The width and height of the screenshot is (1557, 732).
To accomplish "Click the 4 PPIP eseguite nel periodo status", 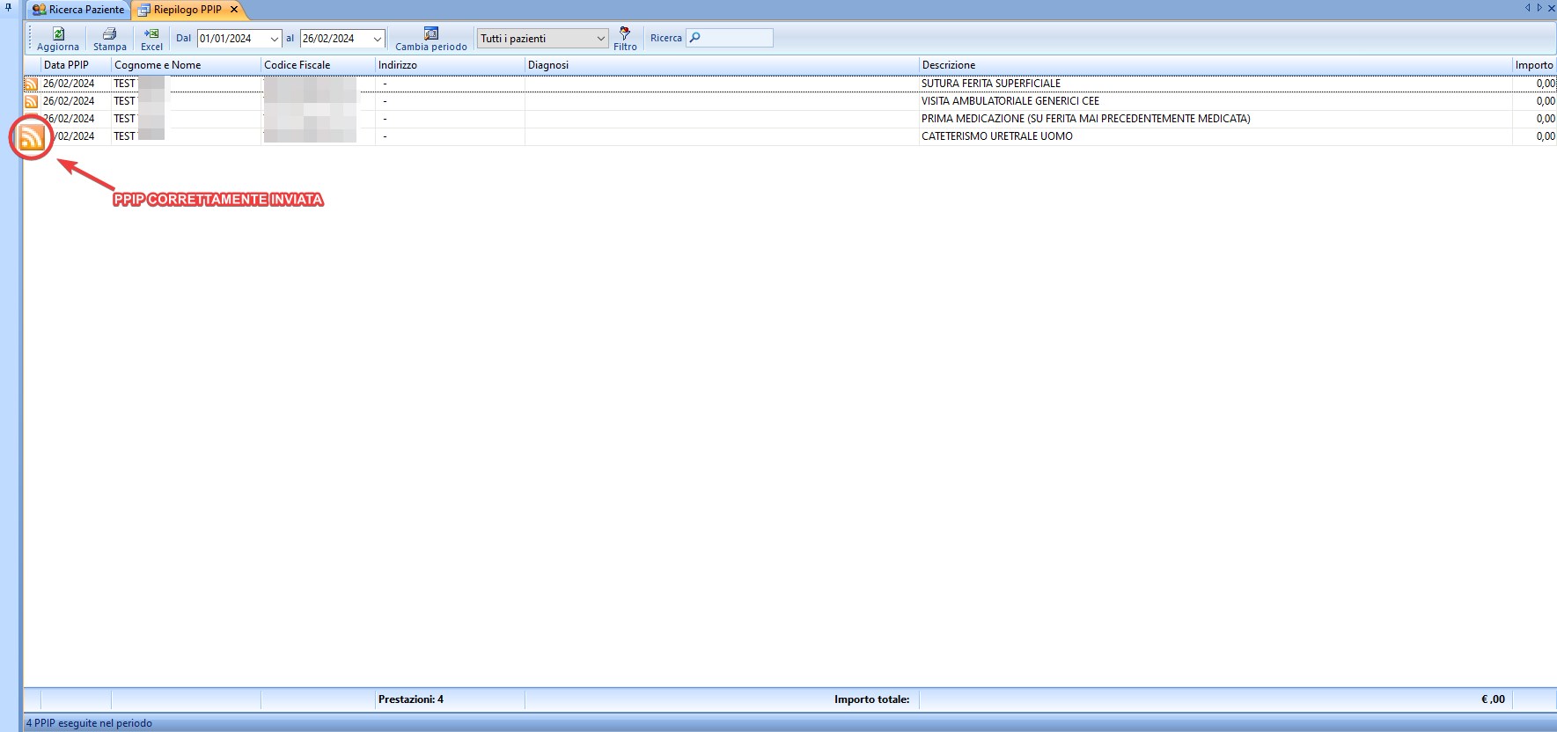I will tap(89, 723).
